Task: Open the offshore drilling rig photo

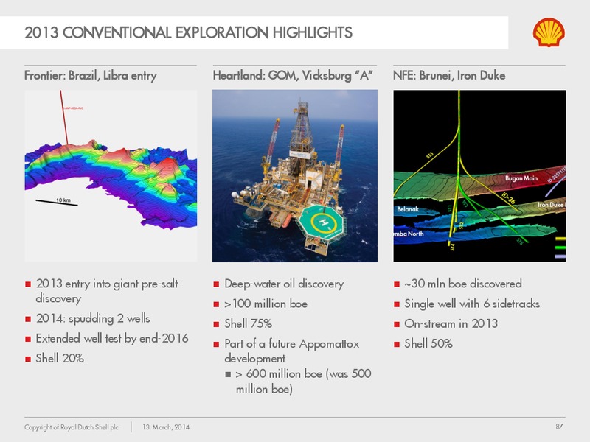Action: pos(295,175)
